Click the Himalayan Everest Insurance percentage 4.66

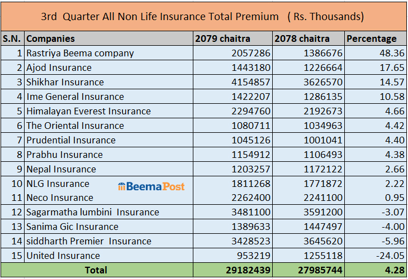pyautogui.click(x=394, y=111)
